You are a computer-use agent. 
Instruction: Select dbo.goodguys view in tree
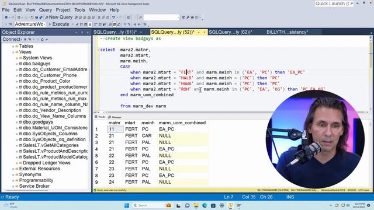37,122
